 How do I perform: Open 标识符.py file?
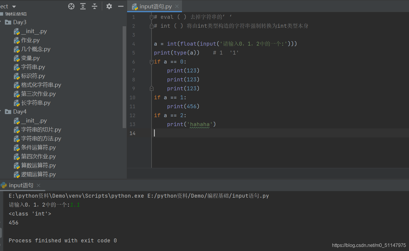click(x=33, y=76)
